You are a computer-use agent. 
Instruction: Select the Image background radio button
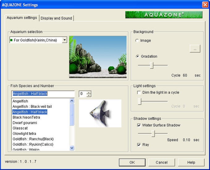tap(137, 40)
